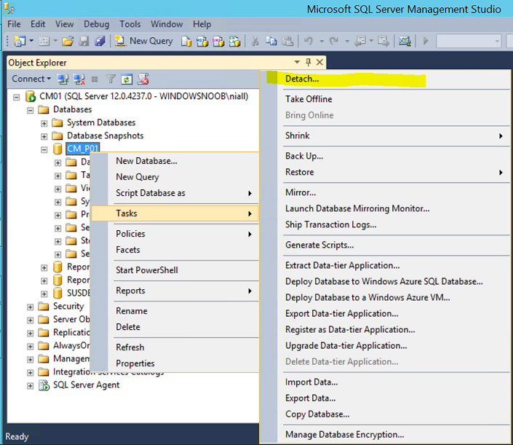
Task: Open the File menu
Action: tap(14, 24)
